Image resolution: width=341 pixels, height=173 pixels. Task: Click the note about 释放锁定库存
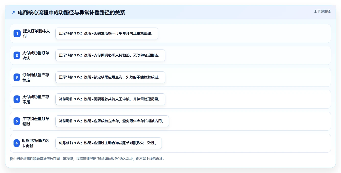click(112, 121)
